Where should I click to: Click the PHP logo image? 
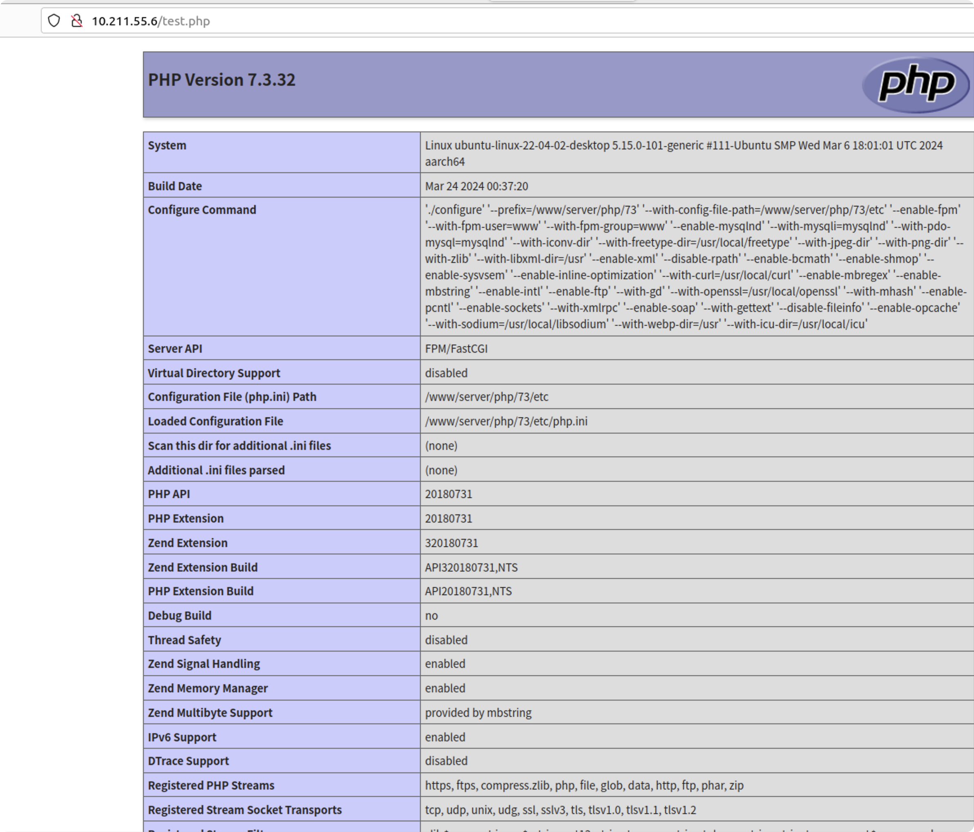click(x=915, y=85)
